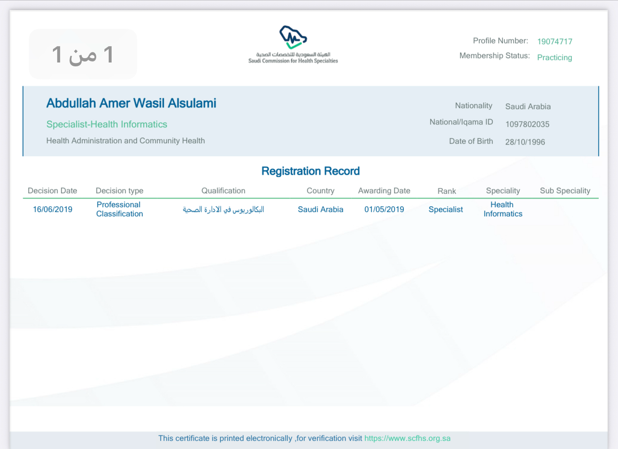This screenshot has height=449, width=618.
Task: Click the Awarding Date column header
Action: coord(384,191)
